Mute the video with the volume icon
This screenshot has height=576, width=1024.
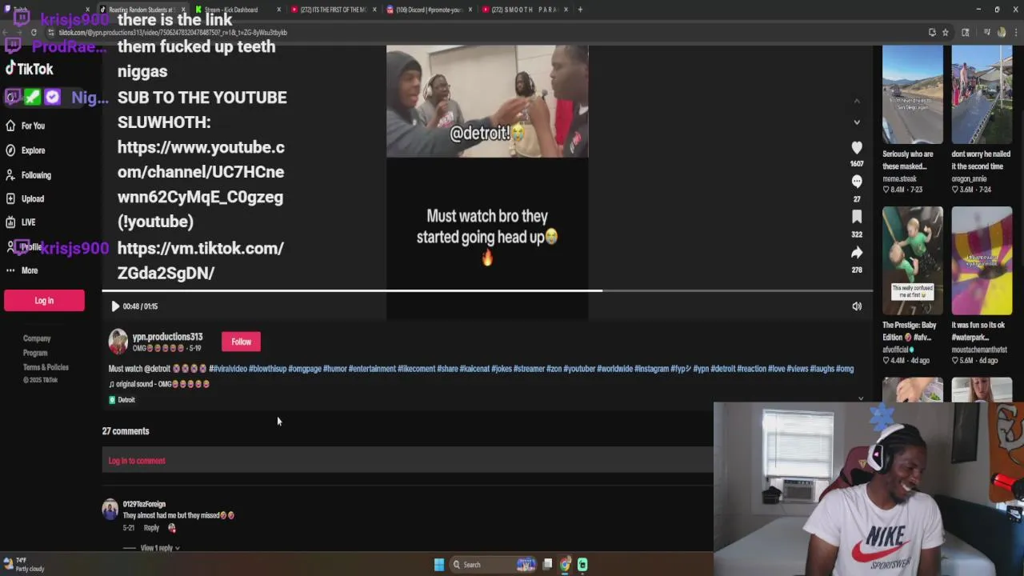(x=857, y=306)
